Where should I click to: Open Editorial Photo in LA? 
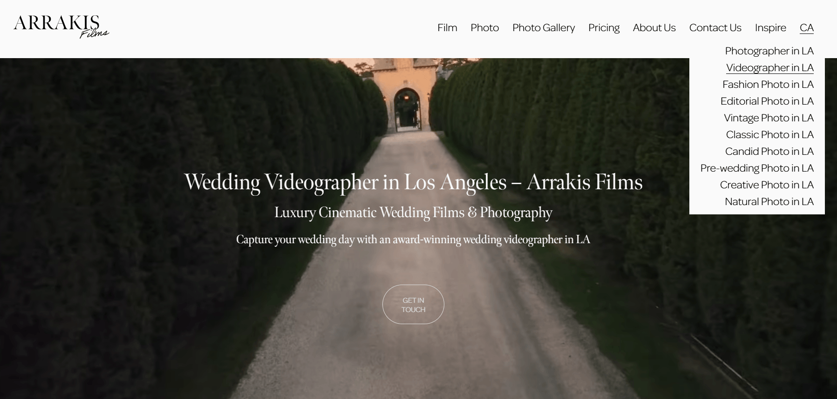click(767, 101)
